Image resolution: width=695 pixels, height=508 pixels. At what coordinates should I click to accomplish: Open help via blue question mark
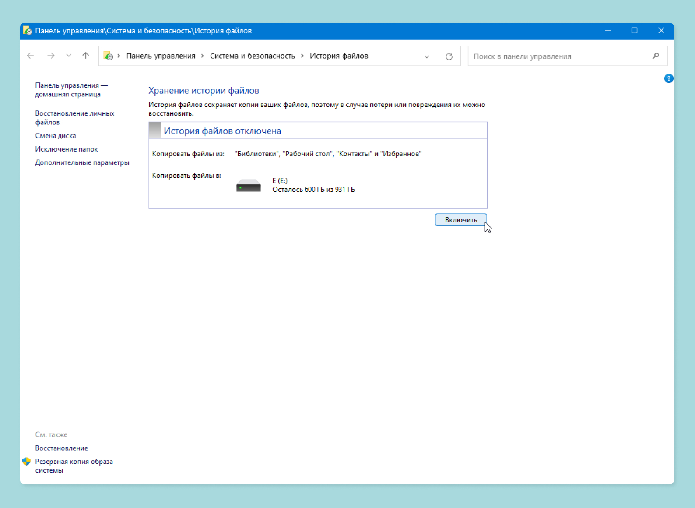click(x=668, y=78)
